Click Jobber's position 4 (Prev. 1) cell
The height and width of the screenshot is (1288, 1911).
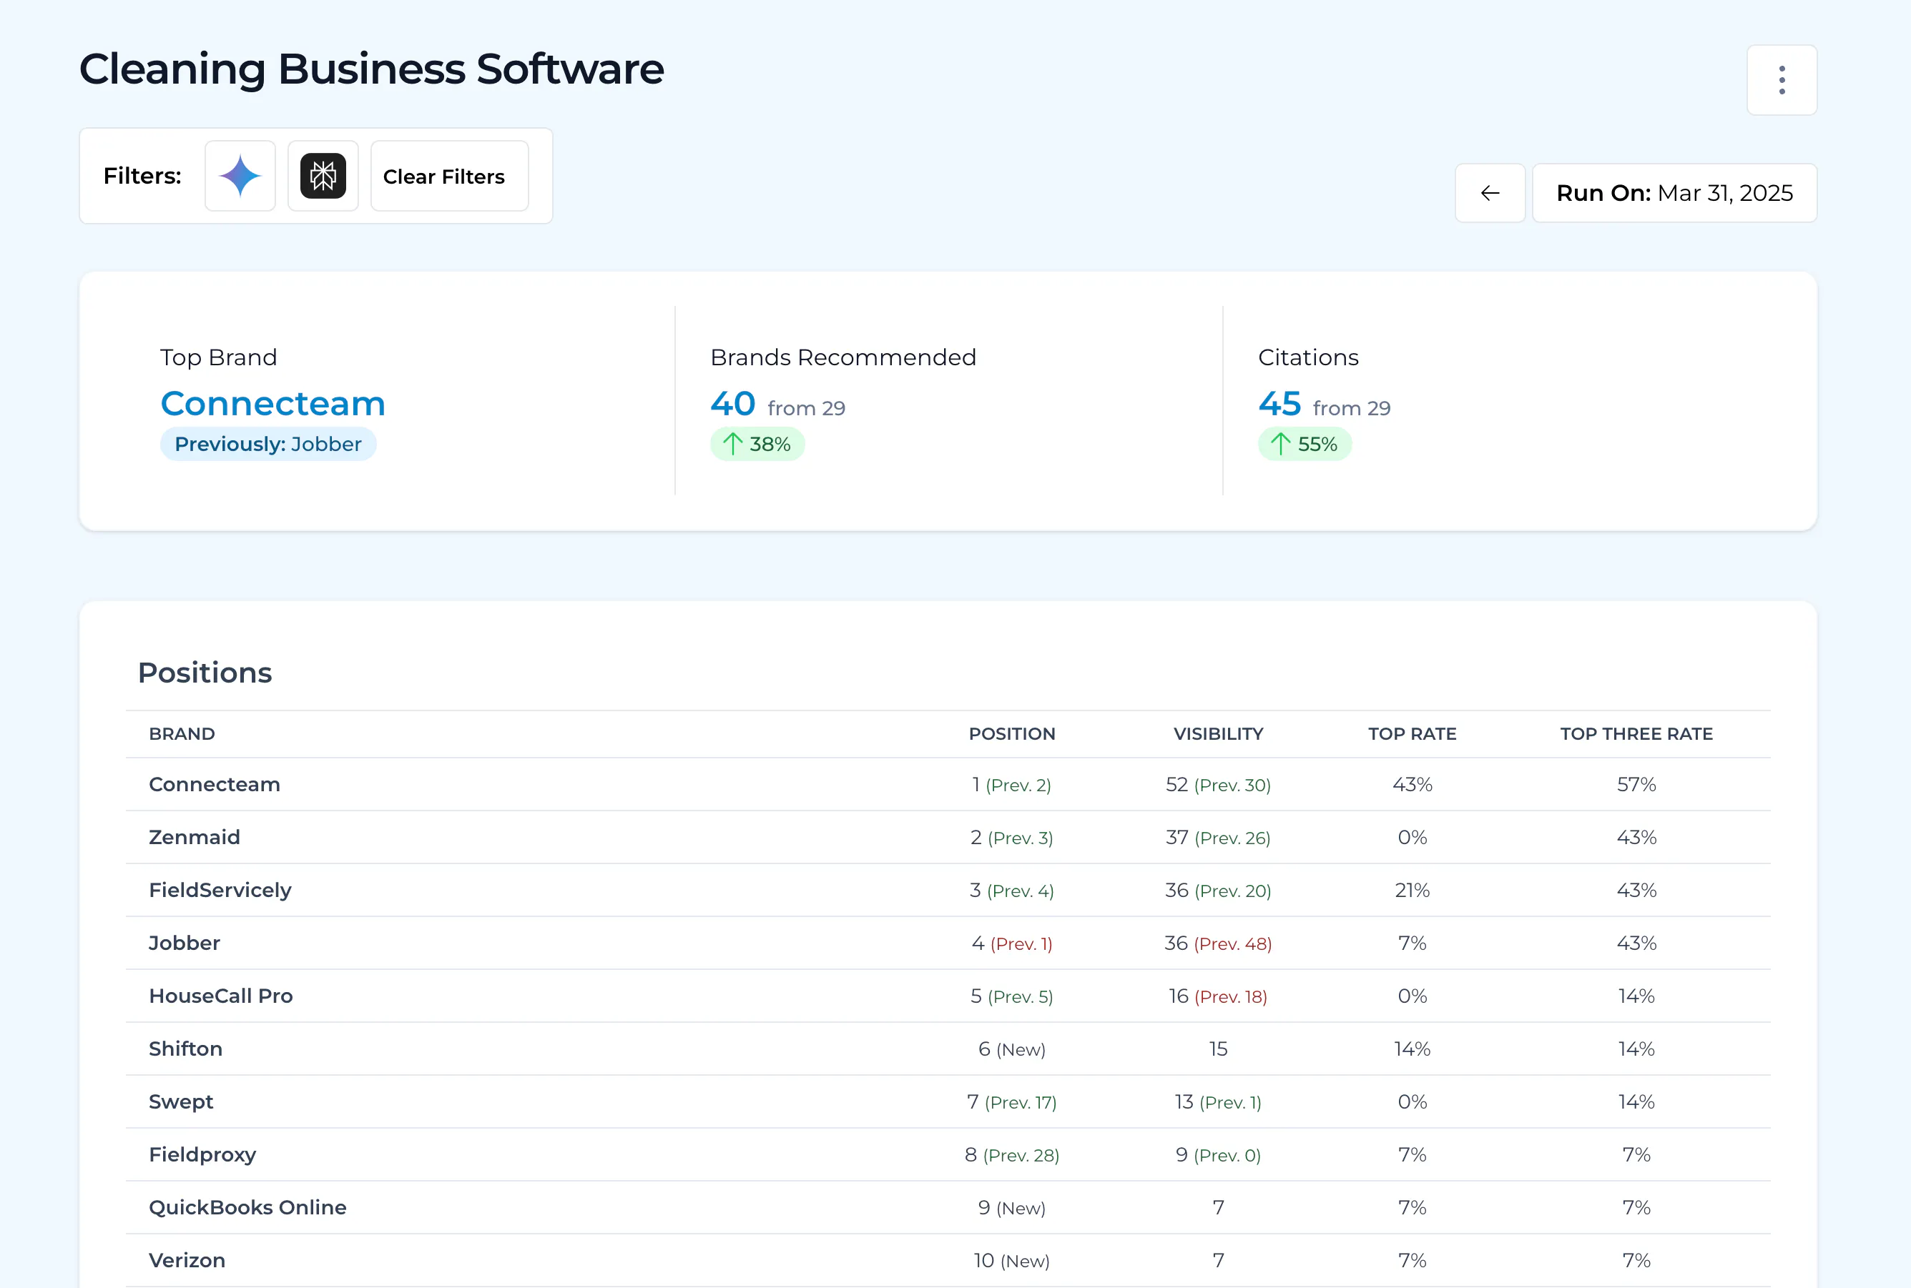pyautogui.click(x=1012, y=943)
